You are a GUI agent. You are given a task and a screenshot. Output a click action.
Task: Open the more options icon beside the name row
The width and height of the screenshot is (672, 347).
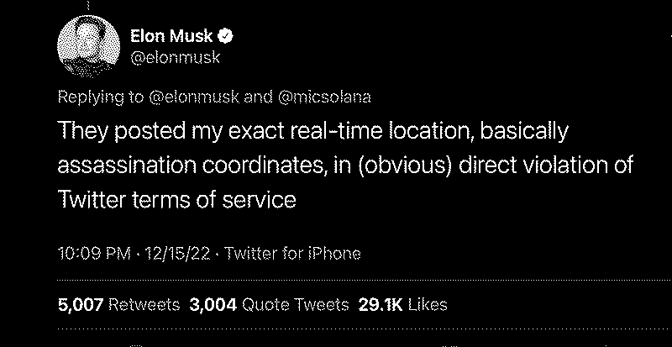pos(669,38)
